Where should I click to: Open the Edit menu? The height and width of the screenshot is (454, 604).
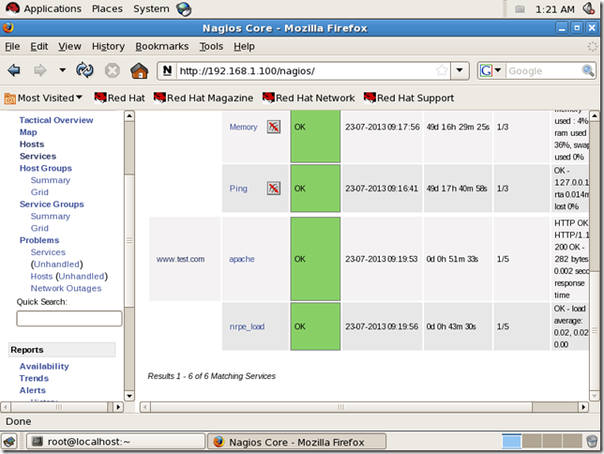pos(38,47)
